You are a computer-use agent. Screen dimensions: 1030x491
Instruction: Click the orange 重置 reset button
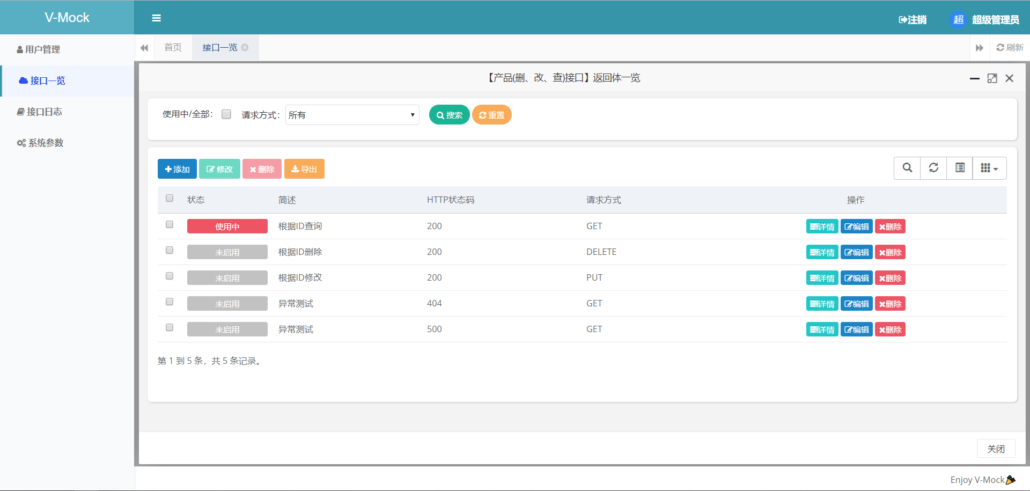click(x=491, y=115)
